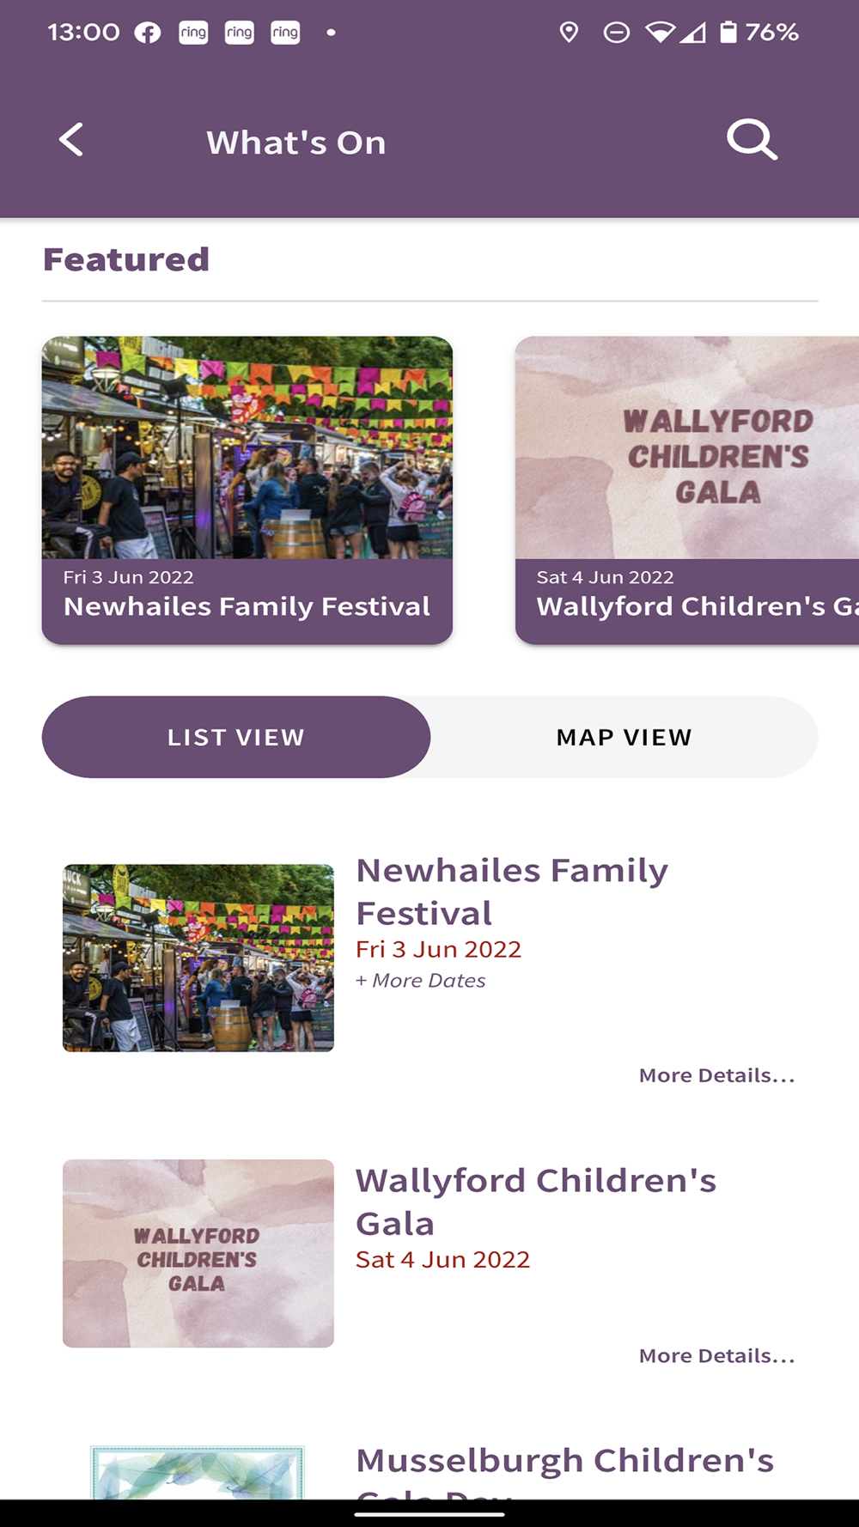Select the Wallyford Children's Gala list title
Viewport: 859px width, 1527px height.
[x=536, y=1202]
